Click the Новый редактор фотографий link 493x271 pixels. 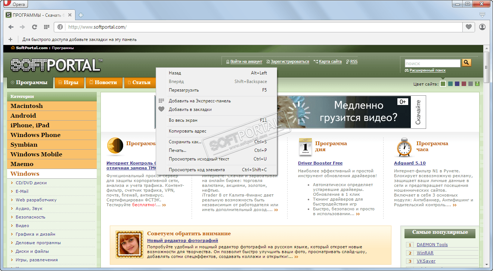[x=183, y=240]
